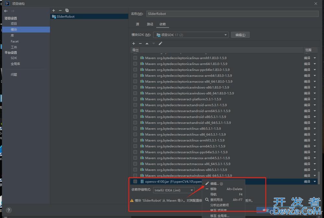This screenshot has height=218, width=324.
Task: Remove the dependency with the minus toolbar icon
Action: 140,44
